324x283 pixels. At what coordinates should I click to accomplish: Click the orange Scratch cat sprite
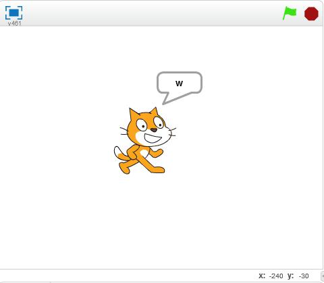click(145, 141)
